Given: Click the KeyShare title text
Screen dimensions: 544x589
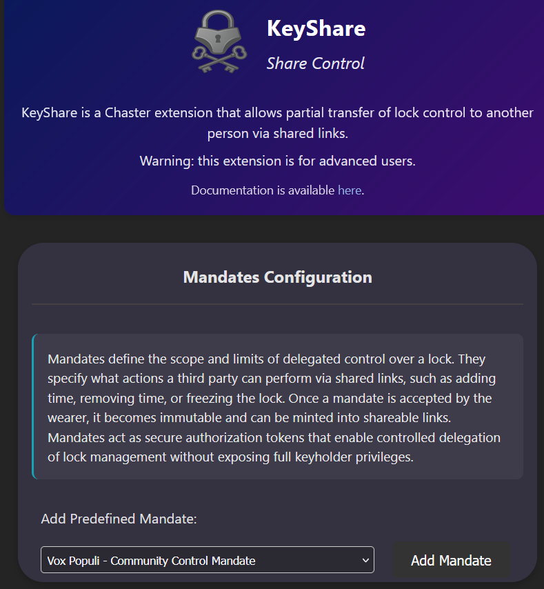Looking at the screenshot, I should (316, 29).
